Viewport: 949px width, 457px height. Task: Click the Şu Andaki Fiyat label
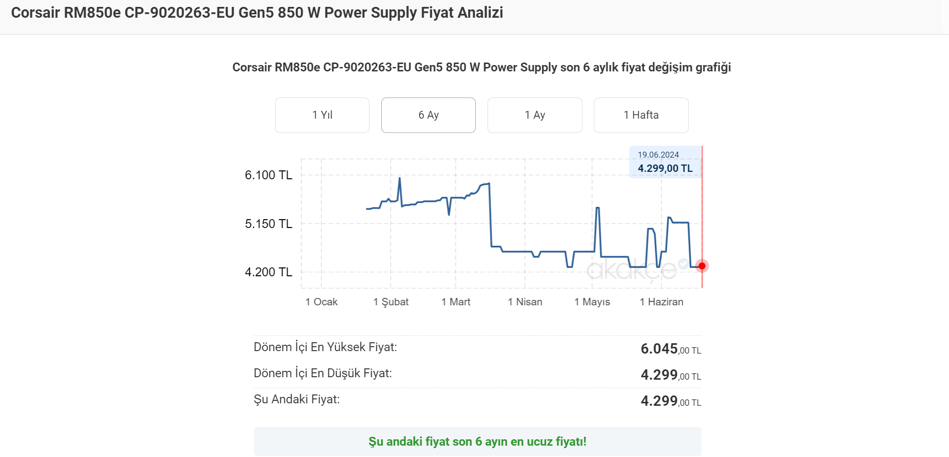coord(297,399)
